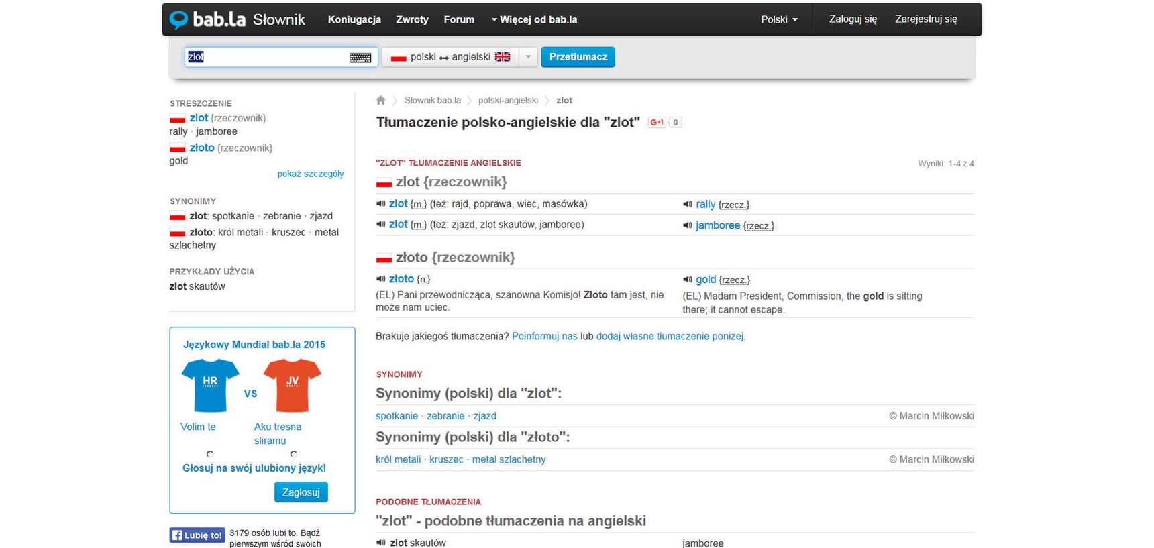Click the 'jamboree' translation link
Image resolution: width=1154 pixels, height=548 pixels.
point(718,225)
